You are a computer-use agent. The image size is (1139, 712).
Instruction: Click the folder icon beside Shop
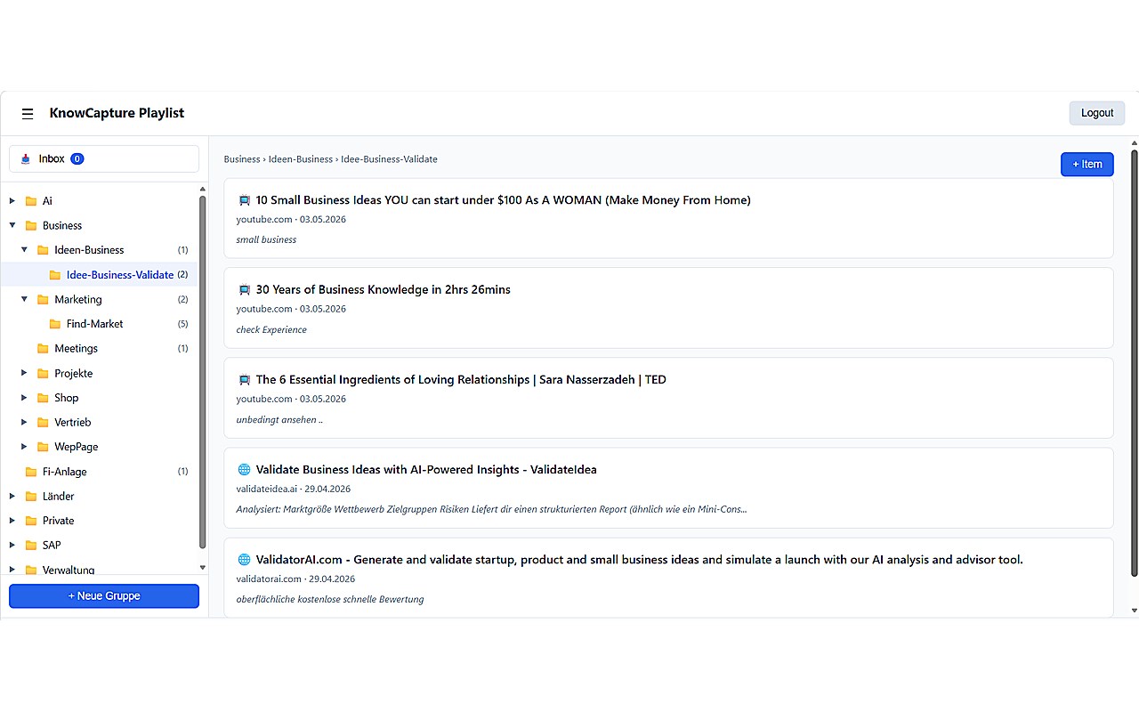(x=43, y=398)
